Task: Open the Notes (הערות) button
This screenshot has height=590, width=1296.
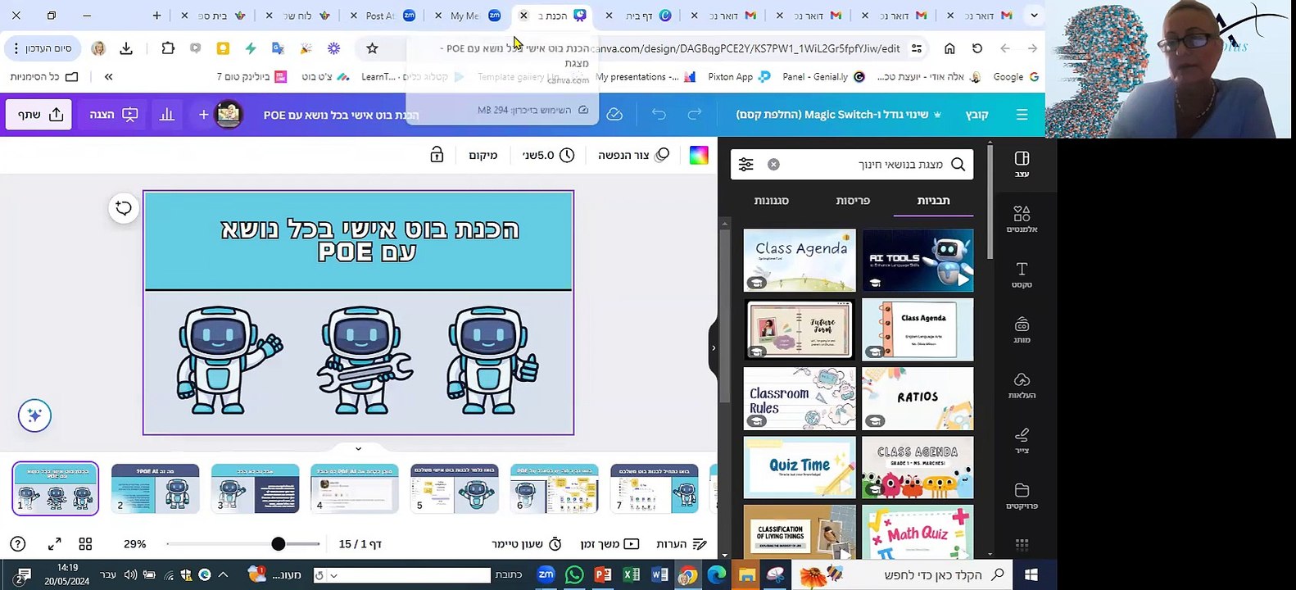Action: point(682,544)
